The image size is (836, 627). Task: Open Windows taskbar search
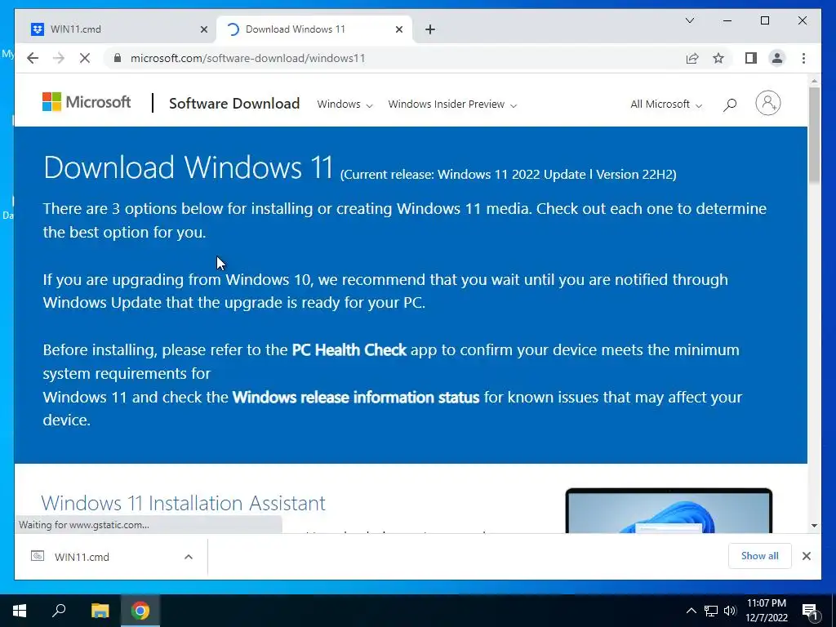pos(59,611)
